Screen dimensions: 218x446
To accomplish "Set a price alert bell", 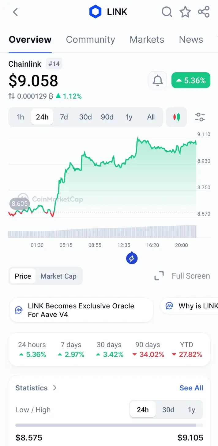I will [x=158, y=80].
